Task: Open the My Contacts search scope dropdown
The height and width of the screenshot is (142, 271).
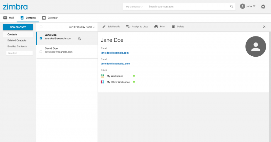Action: (134, 6)
